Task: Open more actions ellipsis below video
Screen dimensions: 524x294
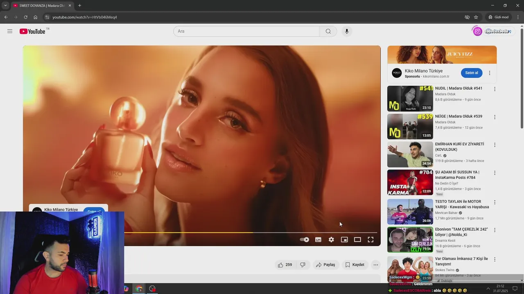Action: (376, 265)
